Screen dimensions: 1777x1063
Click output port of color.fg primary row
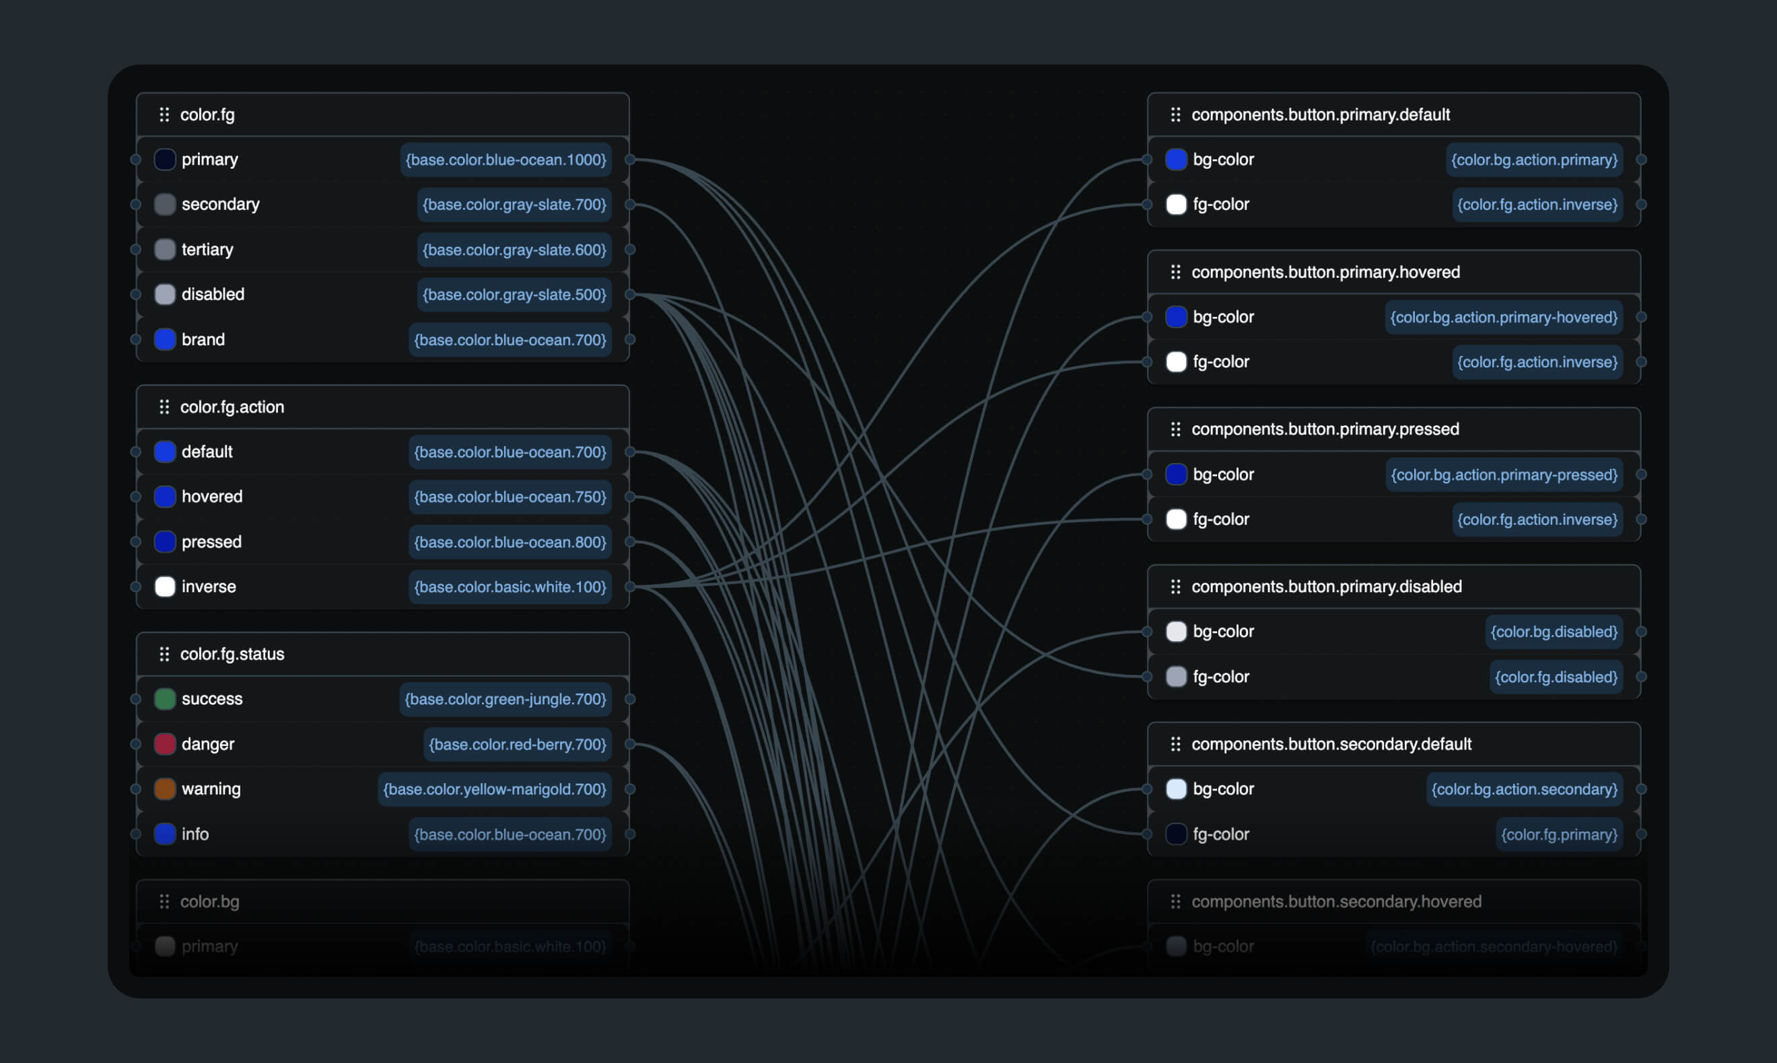click(x=630, y=159)
